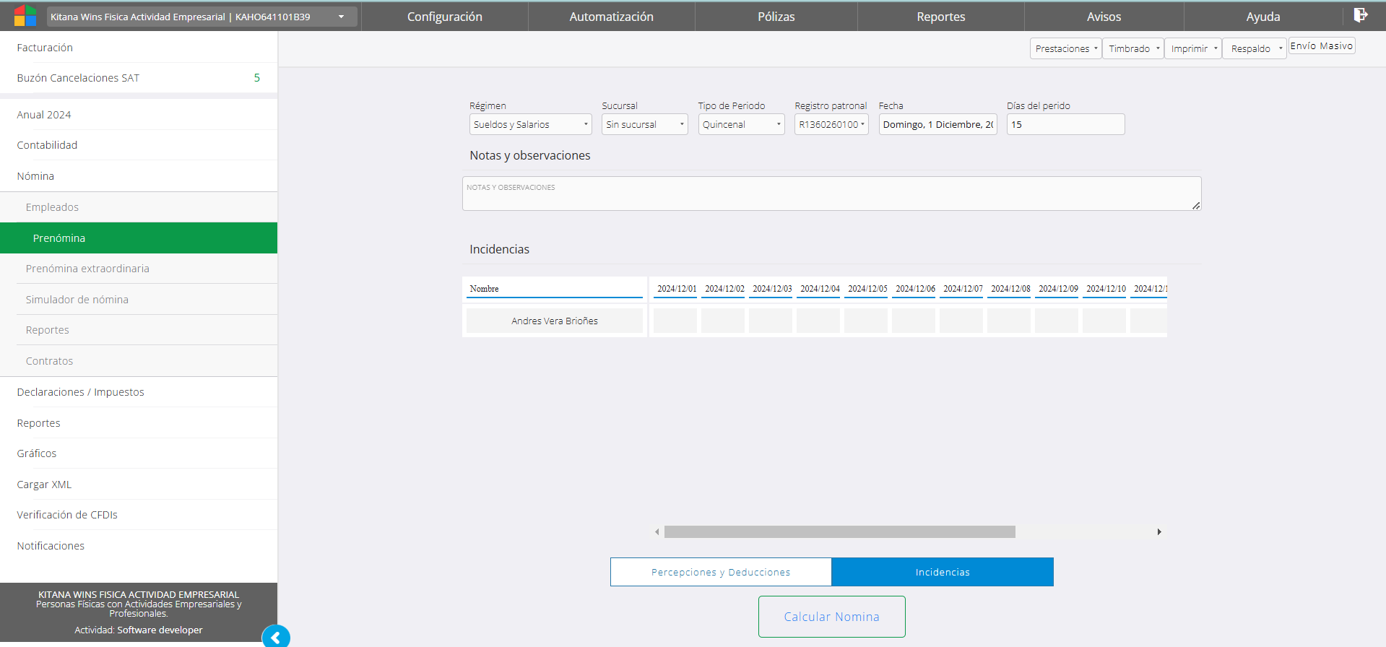Collapse sidebar with blue arrow button
Screen dimensions: 1386x647
pos(275,637)
